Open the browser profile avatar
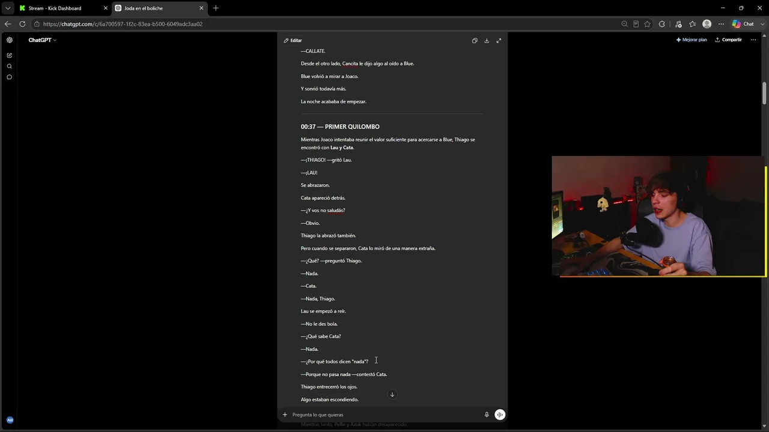 coord(707,24)
